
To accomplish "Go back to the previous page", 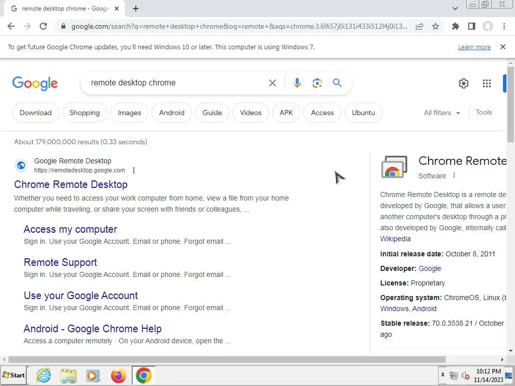I will tap(11, 26).
